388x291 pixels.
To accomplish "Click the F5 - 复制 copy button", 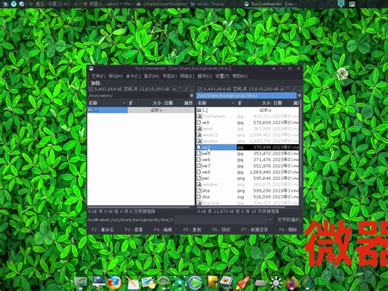I will click(x=192, y=230).
